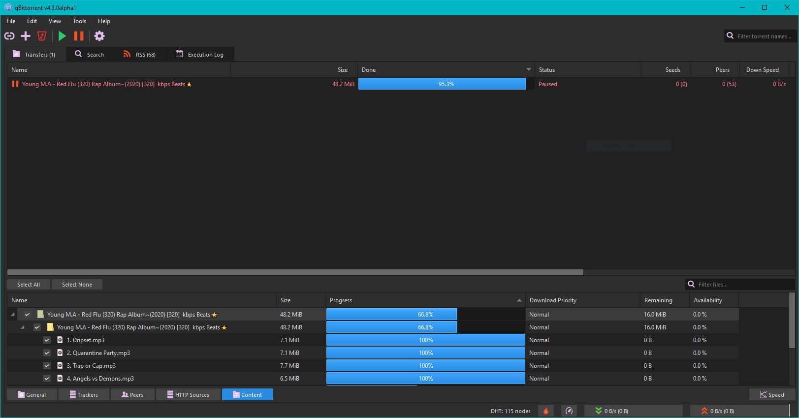
Task: Click the mp3 file icon for Dripset
Action: coord(60,340)
